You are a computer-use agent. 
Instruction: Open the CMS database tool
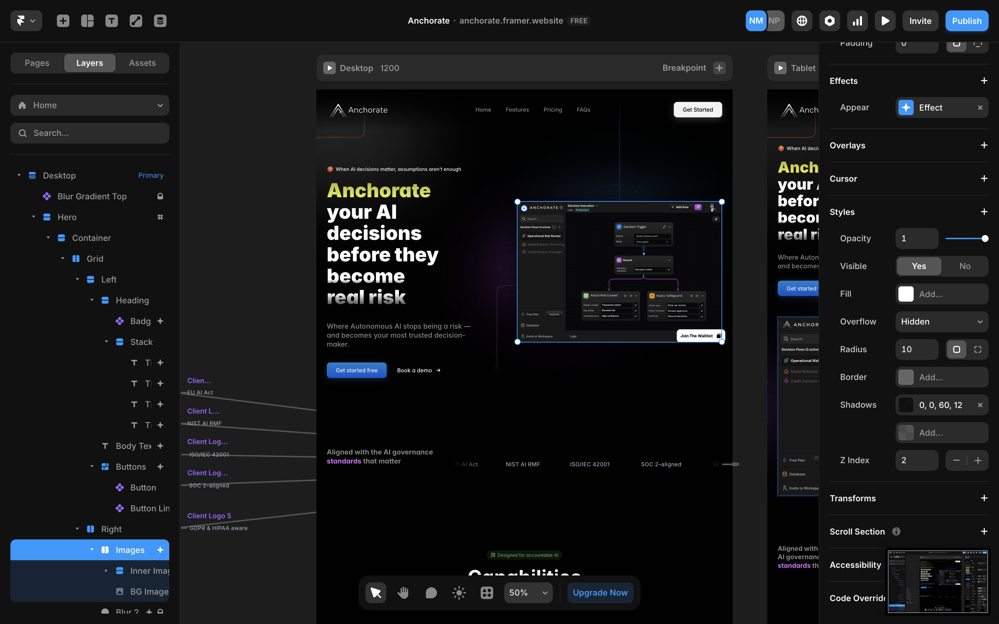pyautogui.click(x=160, y=21)
